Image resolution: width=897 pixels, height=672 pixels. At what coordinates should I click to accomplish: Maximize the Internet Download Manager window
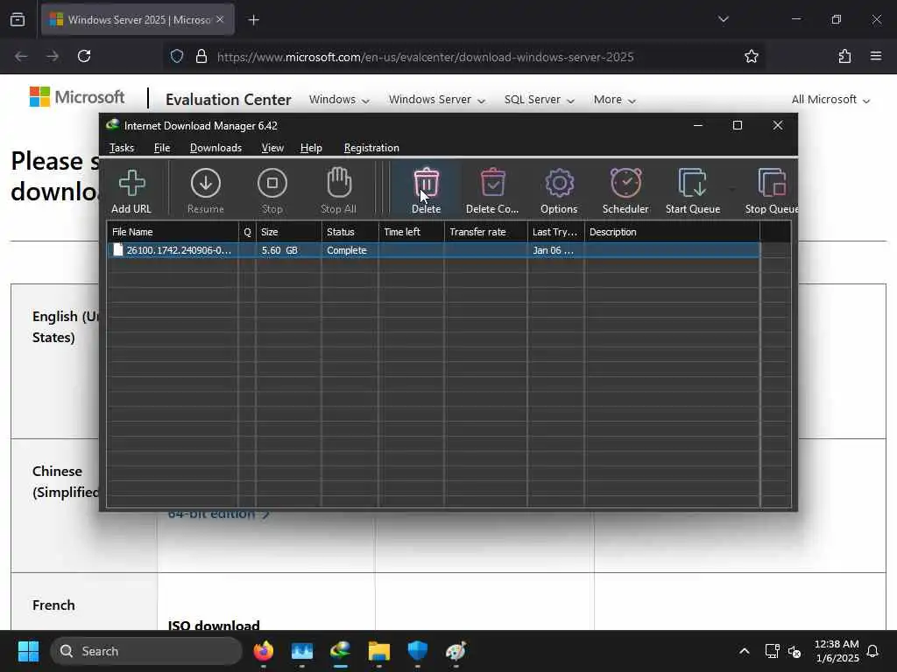coord(738,125)
